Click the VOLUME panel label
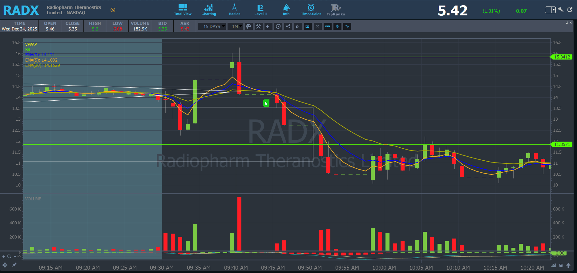This screenshot has width=577, height=273. [33, 199]
